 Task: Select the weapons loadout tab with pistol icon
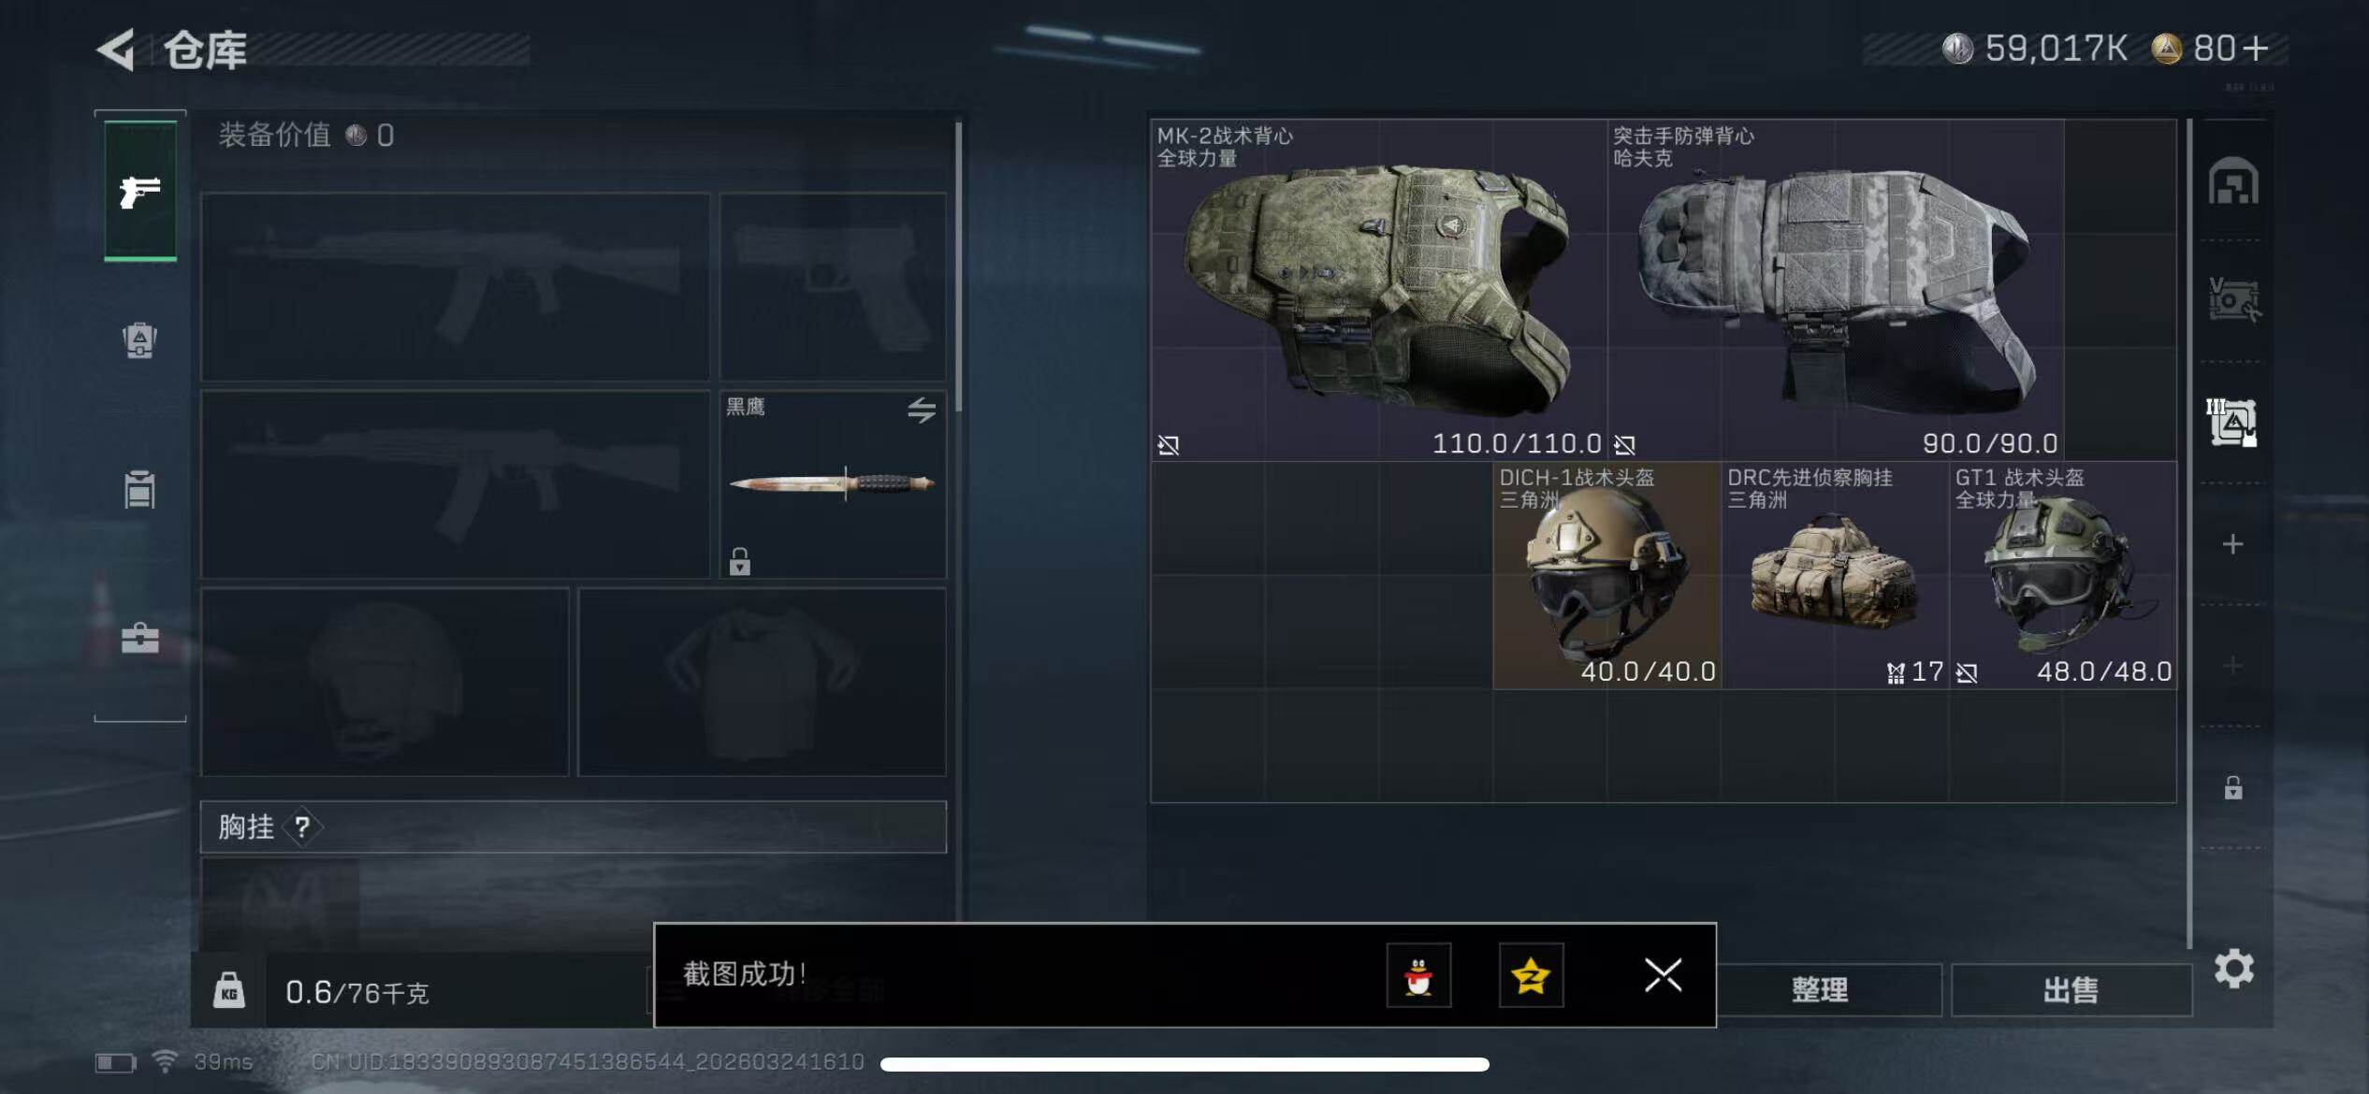click(140, 191)
